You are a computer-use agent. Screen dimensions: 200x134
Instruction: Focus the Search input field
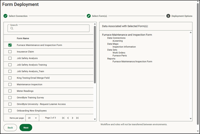click(x=51, y=29)
